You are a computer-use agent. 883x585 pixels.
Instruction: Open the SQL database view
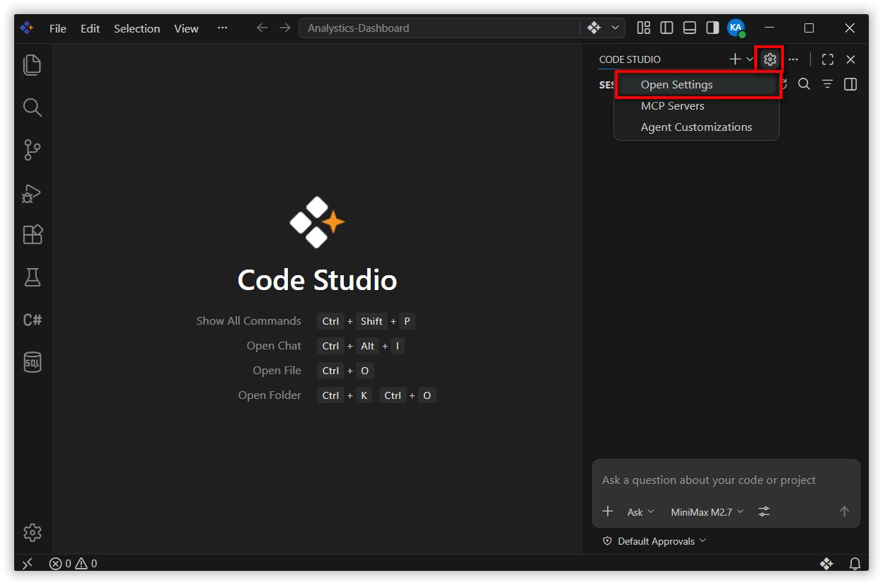33,362
